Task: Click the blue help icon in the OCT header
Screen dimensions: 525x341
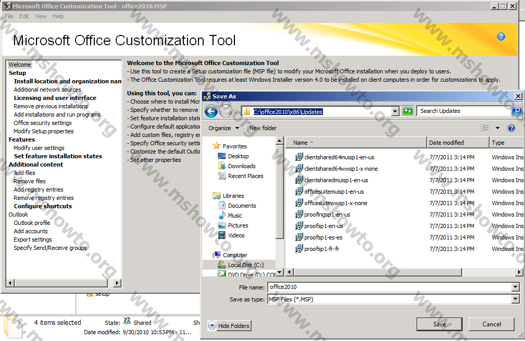Action: click(x=501, y=36)
